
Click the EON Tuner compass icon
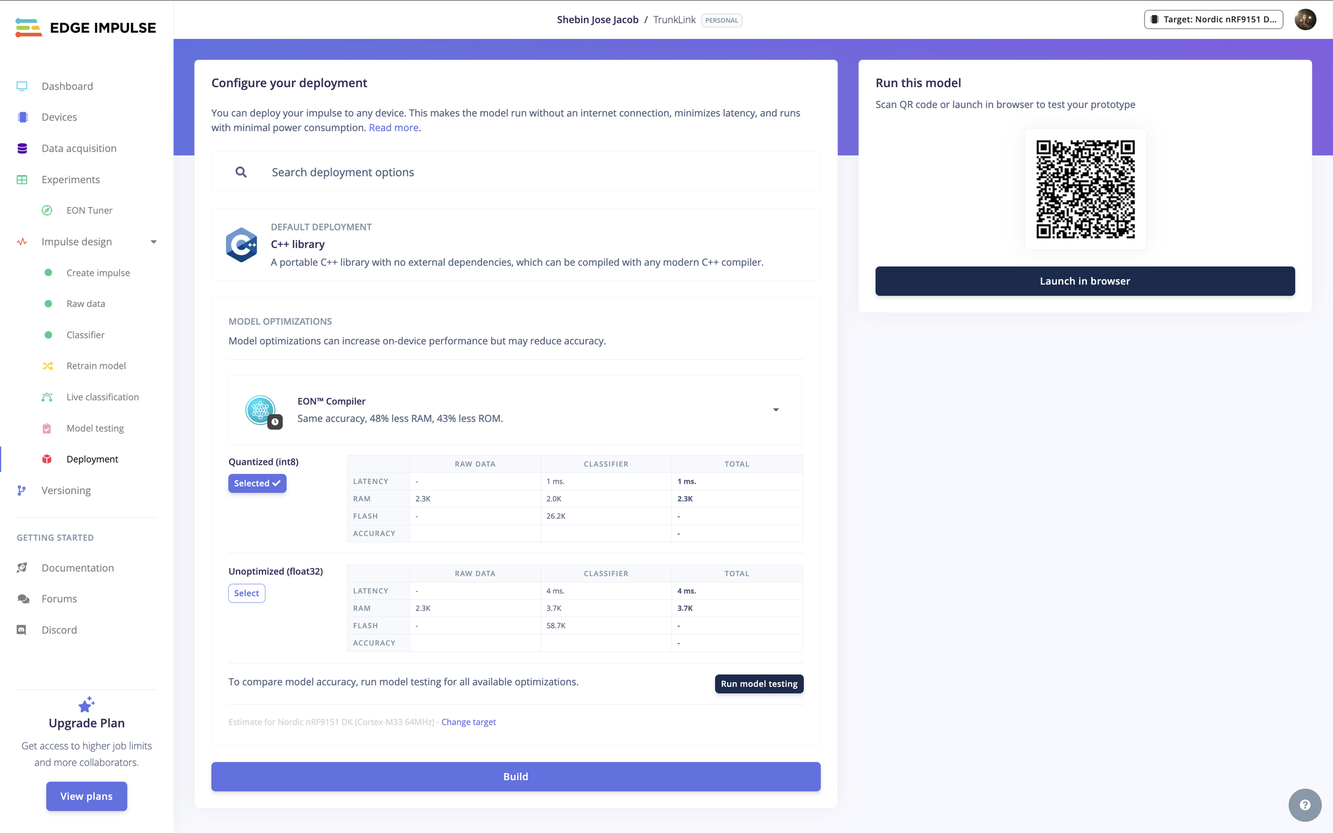[x=47, y=210]
